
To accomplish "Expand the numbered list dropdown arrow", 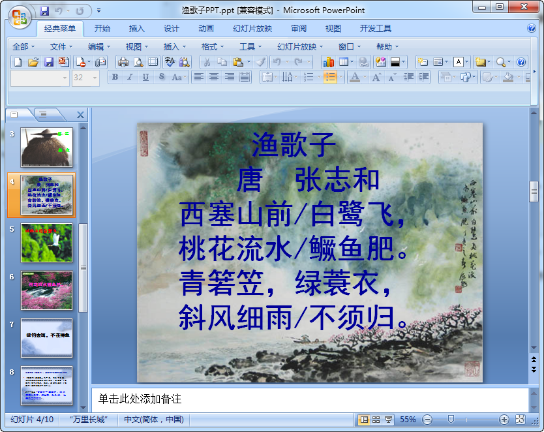I will click(x=319, y=77).
